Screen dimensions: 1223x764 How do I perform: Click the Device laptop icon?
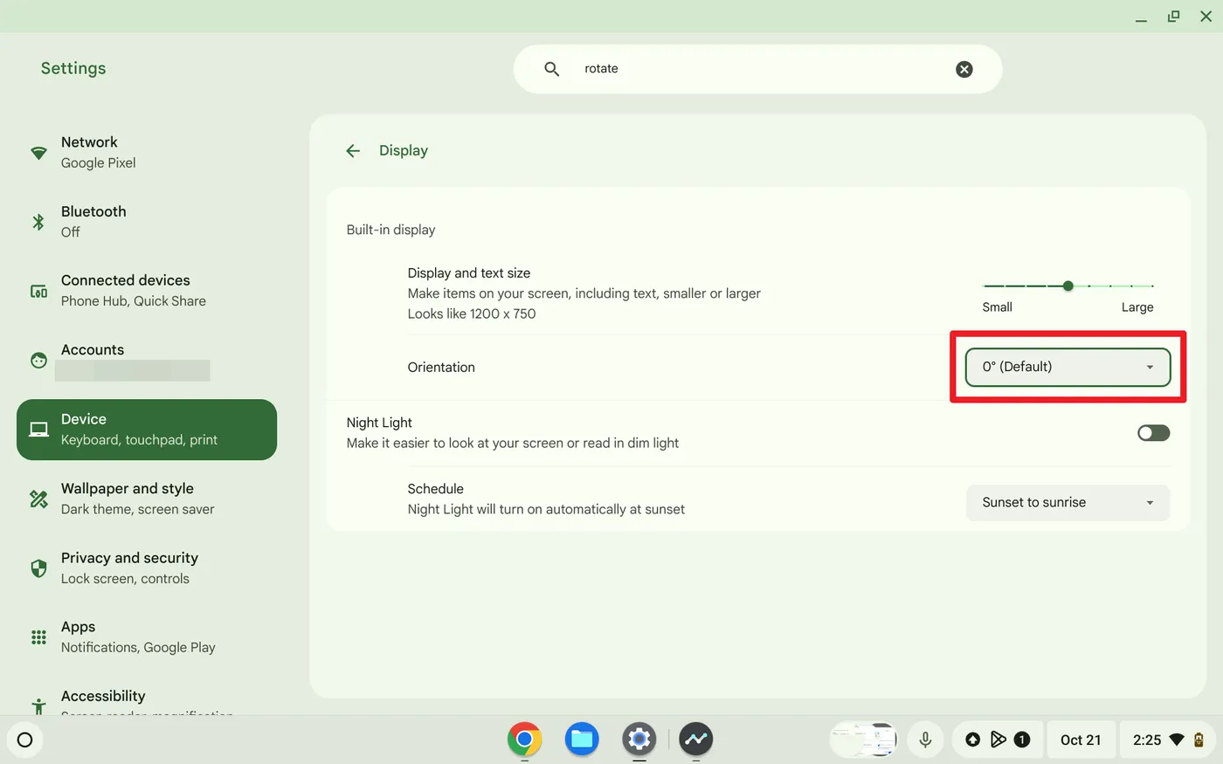(38, 430)
